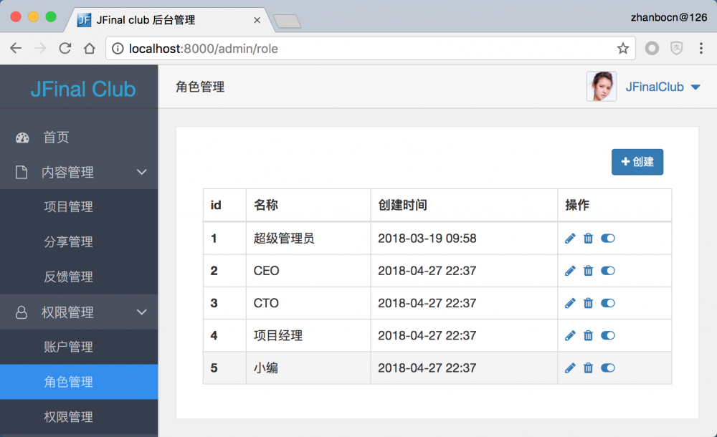Screen dimensions: 717x437
Task: Toggle the switch for the CEO role
Action: pyautogui.click(x=608, y=270)
